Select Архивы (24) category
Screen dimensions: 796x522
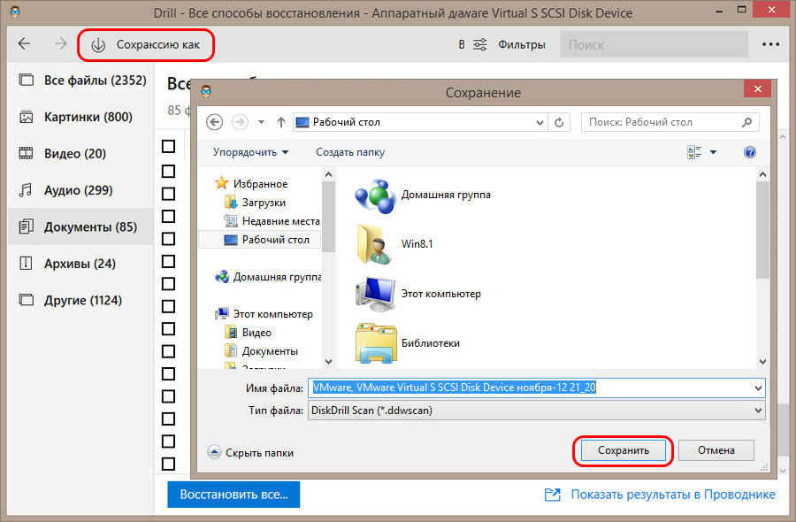81,264
